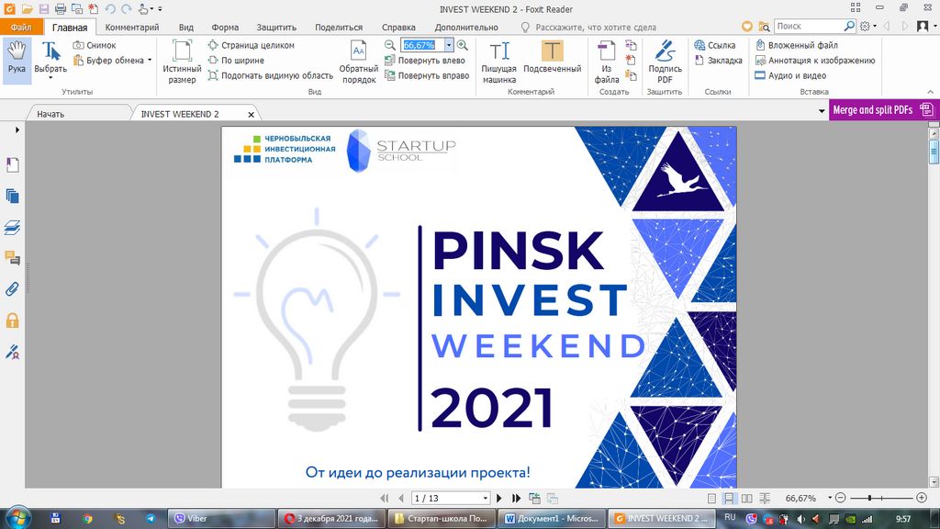The image size is (940, 529).
Task: Switch to facing pages view mode
Action: click(x=744, y=498)
